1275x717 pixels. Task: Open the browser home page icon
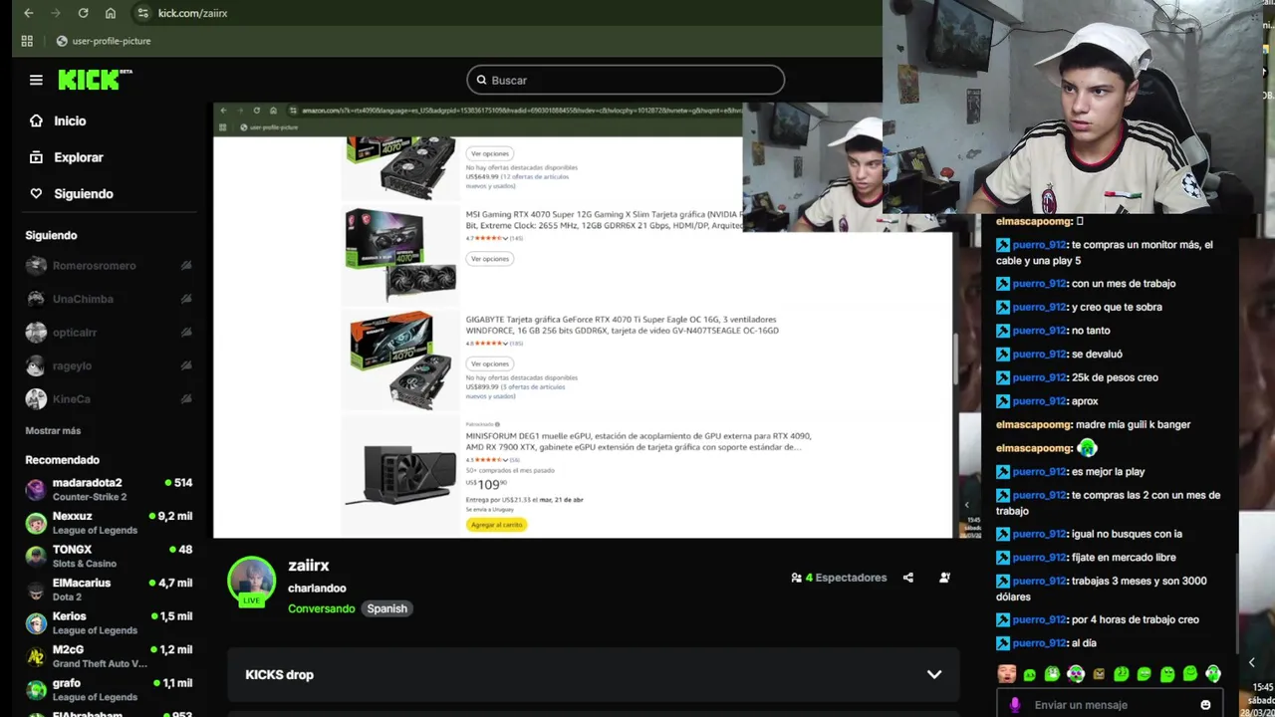[111, 13]
